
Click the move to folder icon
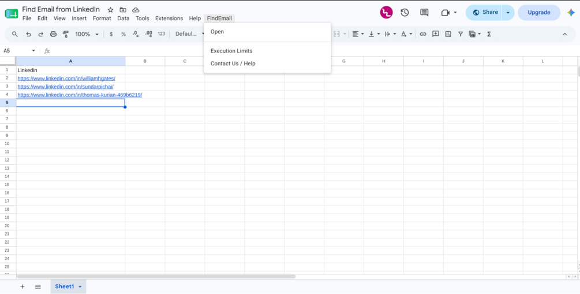point(123,10)
